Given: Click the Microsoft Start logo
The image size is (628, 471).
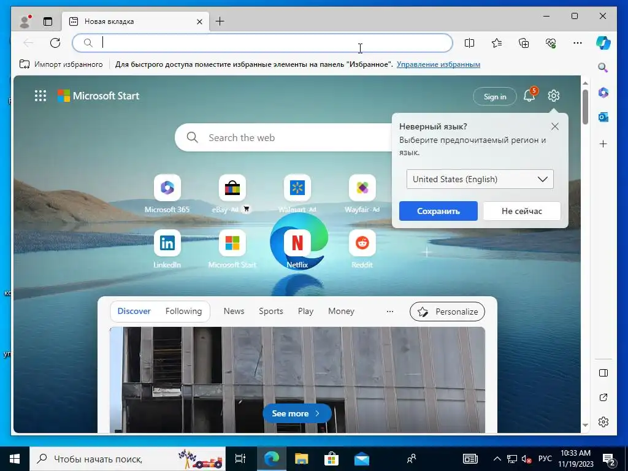Looking at the screenshot, I should point(99,96).
